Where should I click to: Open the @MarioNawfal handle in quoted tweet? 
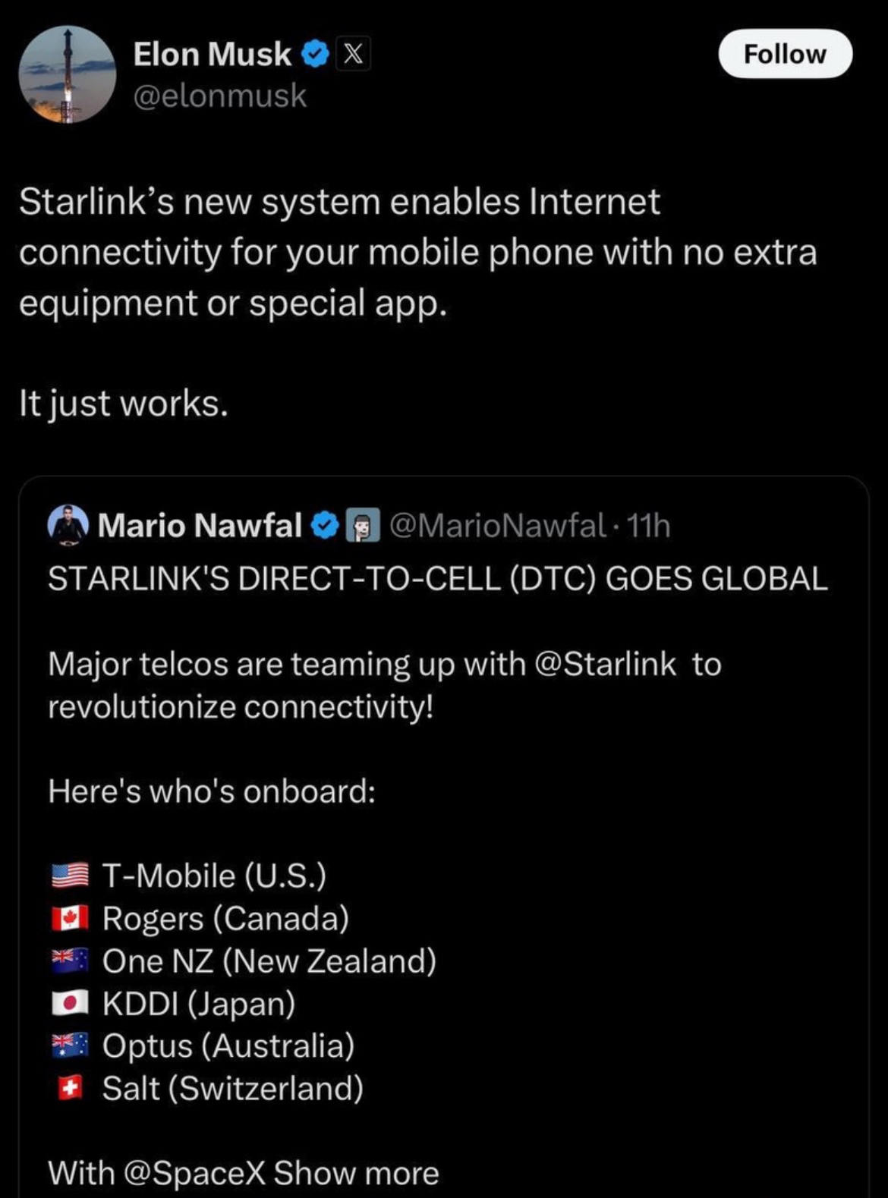pos(497,526)
